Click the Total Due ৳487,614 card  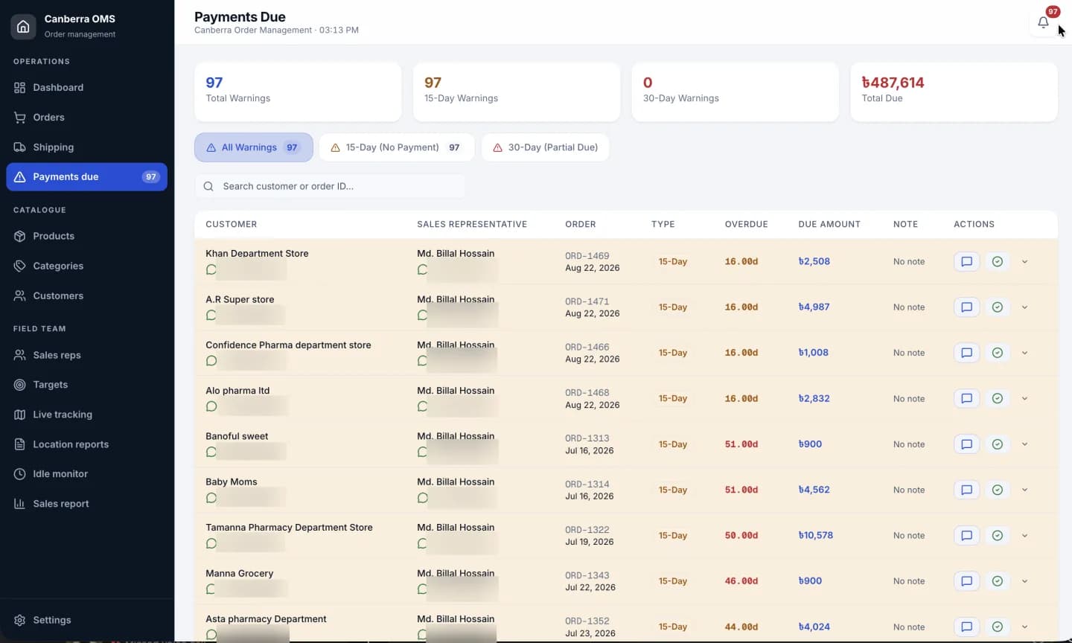954,92
